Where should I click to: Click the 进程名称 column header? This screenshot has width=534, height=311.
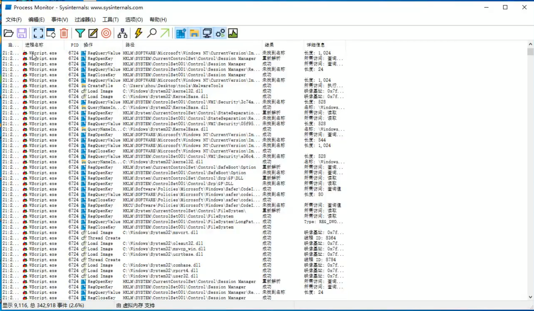(43, 45)
